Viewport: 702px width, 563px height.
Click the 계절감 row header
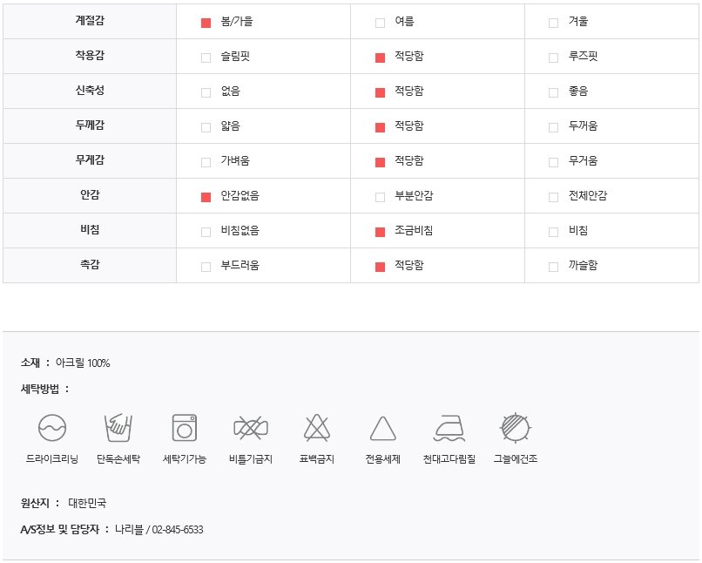click(x=90, y=21)
